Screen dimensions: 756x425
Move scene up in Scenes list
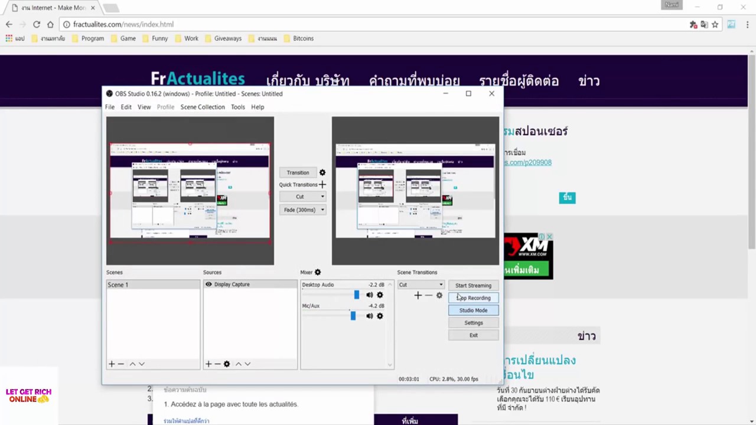pyautogui.click(x=132, y=364)
